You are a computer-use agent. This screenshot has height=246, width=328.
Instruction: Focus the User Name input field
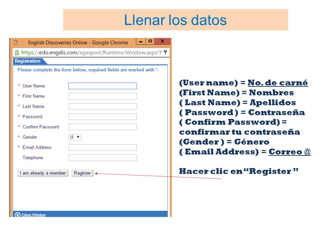102,86
